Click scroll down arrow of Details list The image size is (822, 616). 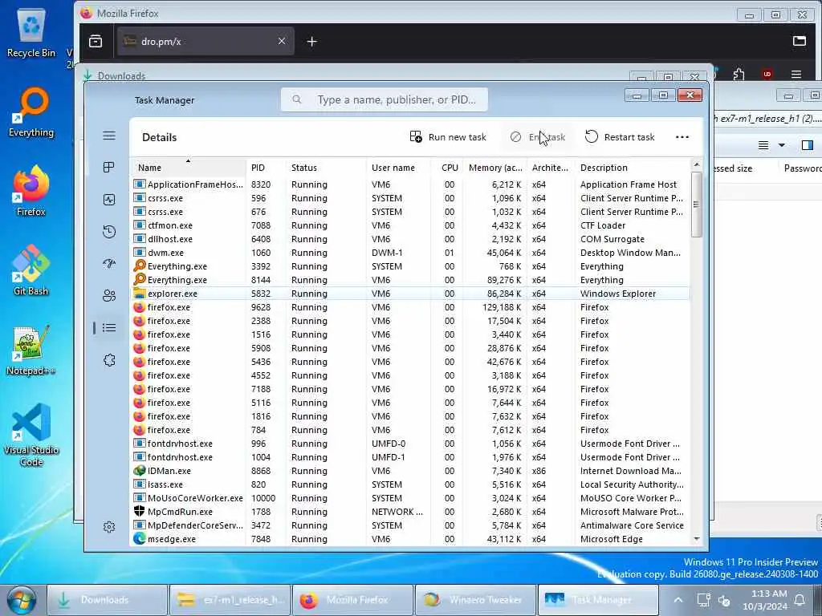point(696,539)
